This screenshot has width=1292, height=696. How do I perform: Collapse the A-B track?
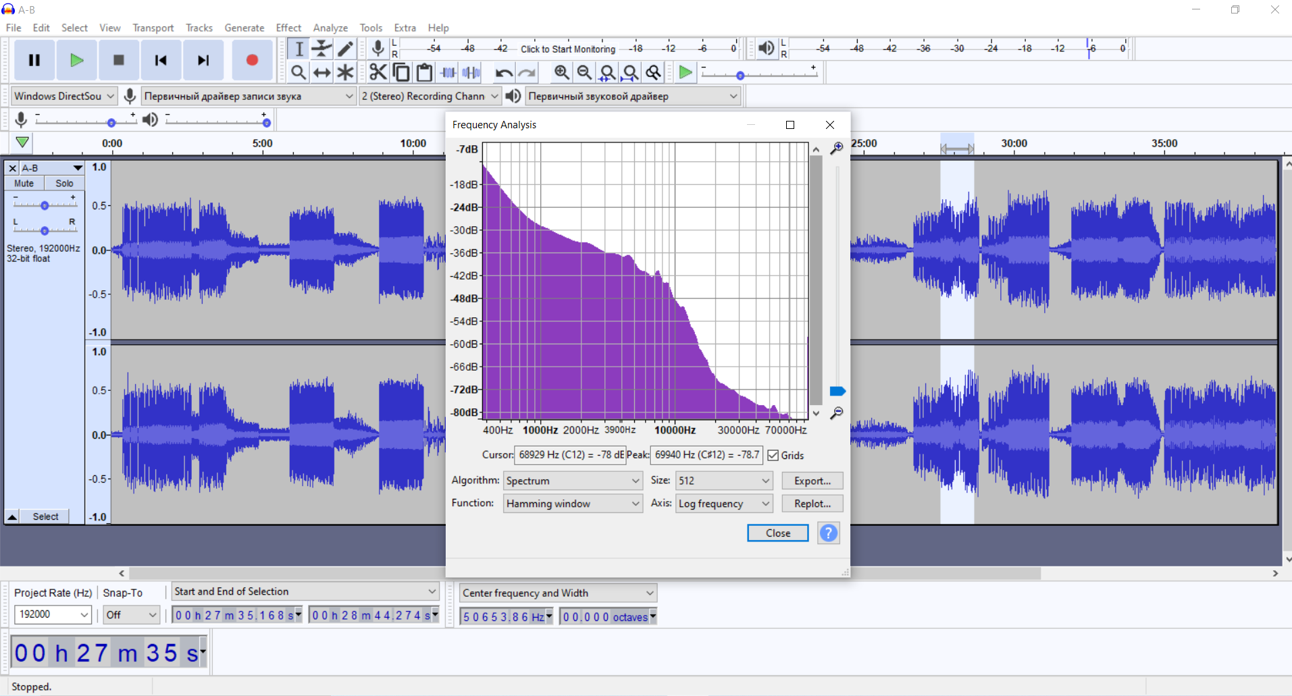pos(12,517)
